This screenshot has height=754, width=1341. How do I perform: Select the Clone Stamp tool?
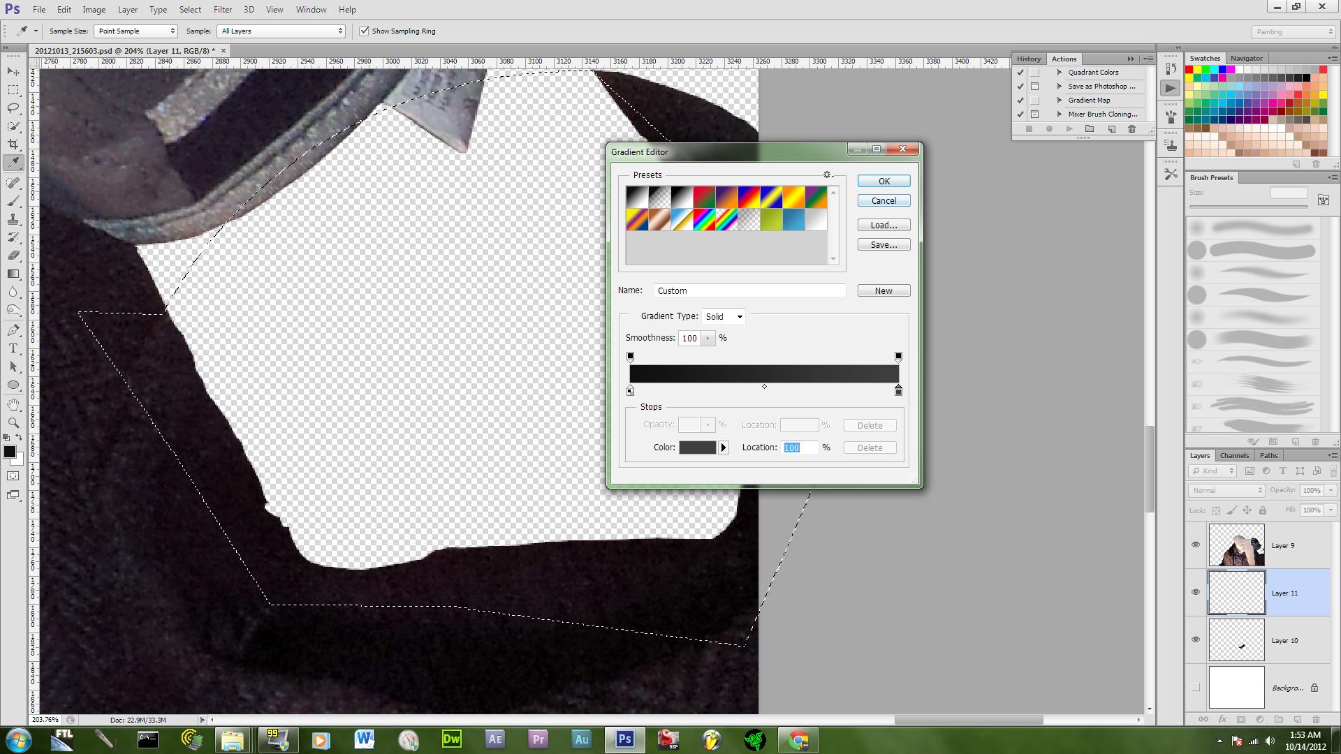tap(13, 219)
